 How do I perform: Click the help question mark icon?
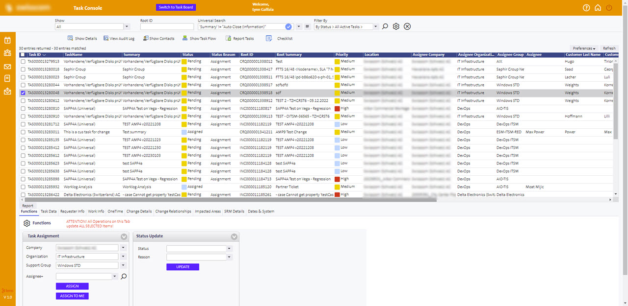pos(586,8)
